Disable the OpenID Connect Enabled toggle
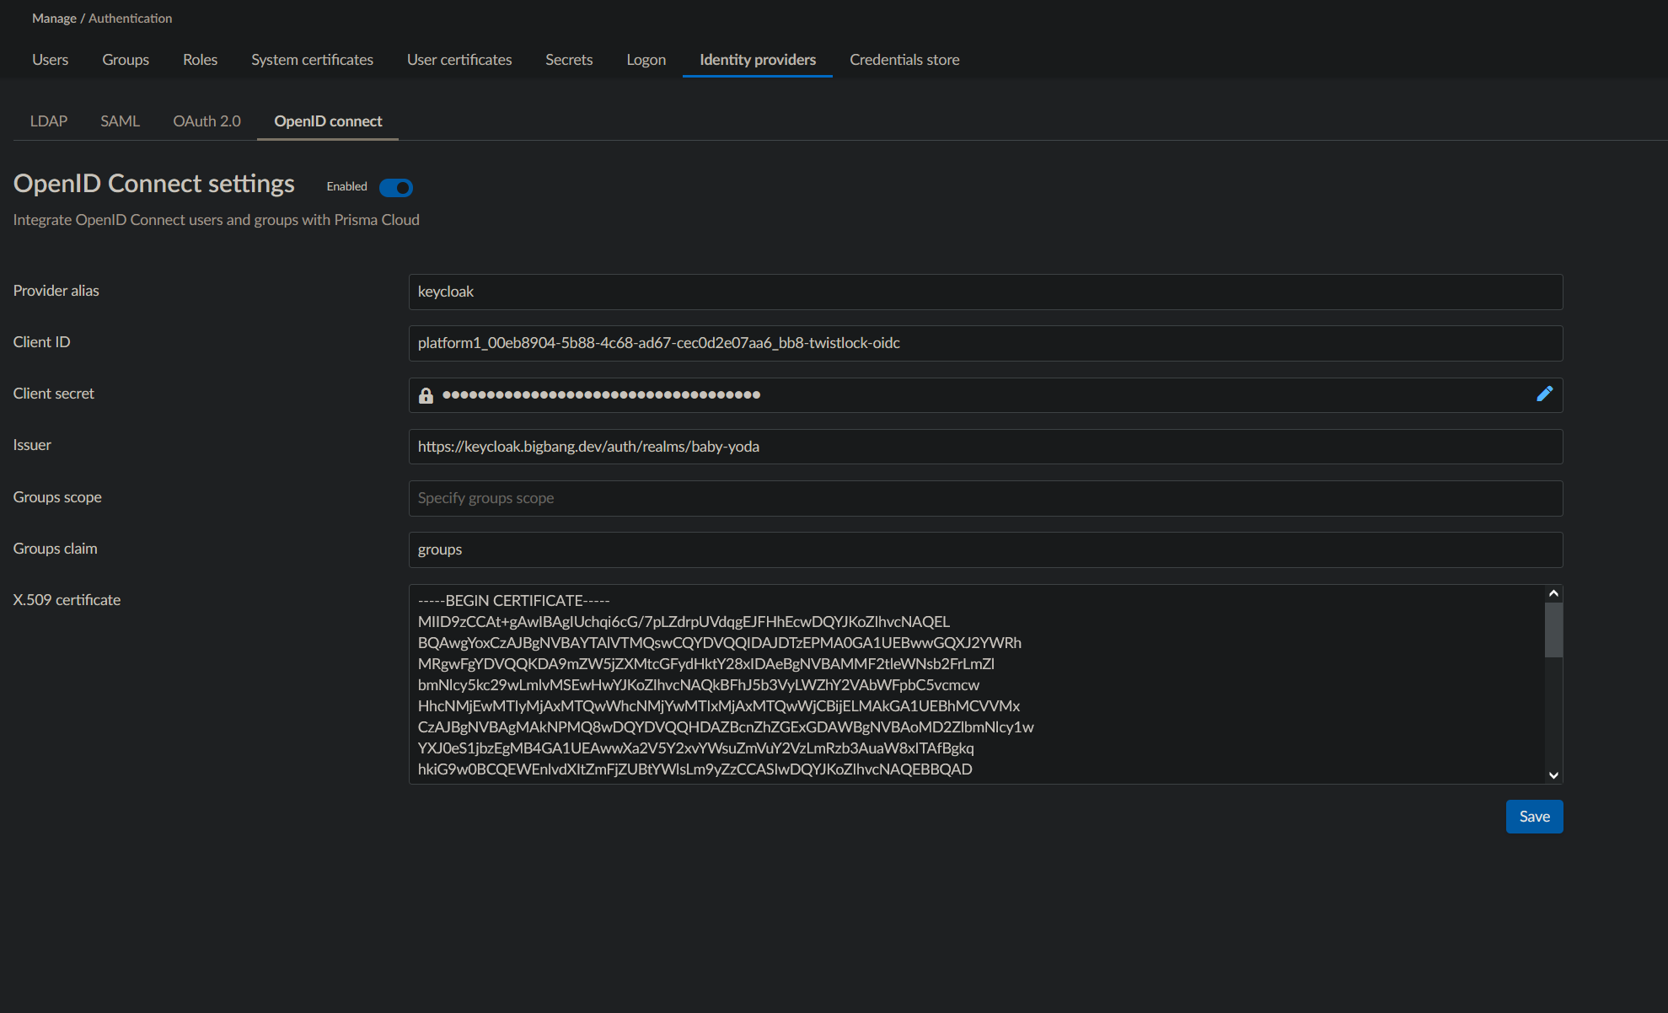 click(395, 187)
